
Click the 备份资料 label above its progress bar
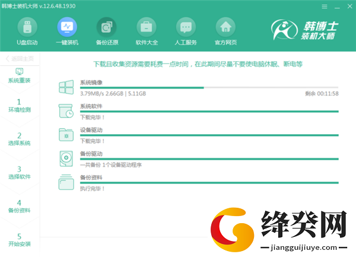pyautogui.click(x=91, y=177)
